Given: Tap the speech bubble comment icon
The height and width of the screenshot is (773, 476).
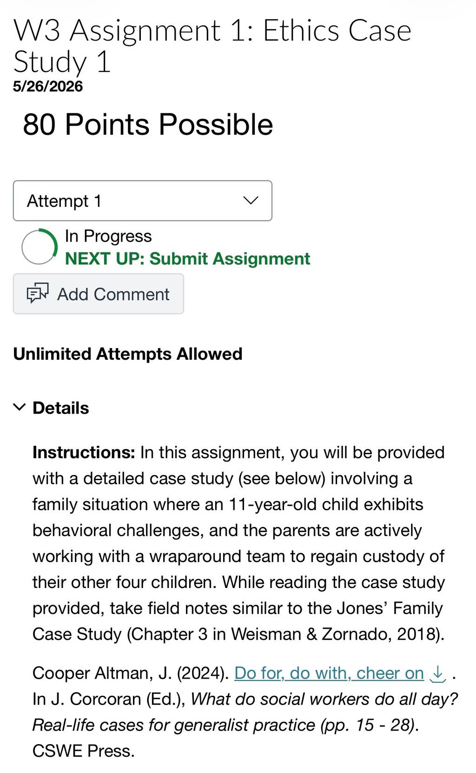Looking at the screenshot, I should pyautogui.click(x=38, y=293).
